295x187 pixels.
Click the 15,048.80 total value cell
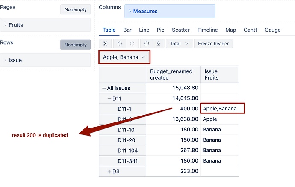click(173, 88)
